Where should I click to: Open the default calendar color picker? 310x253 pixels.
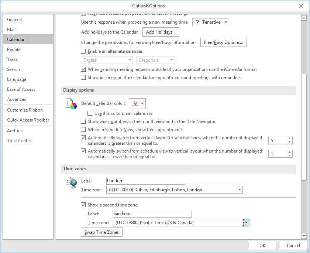point(137,103)
